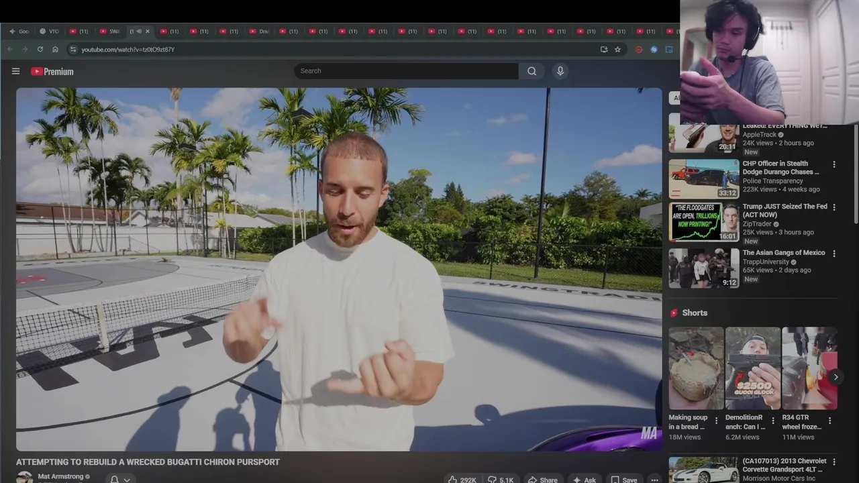Click the Search text field
Screen dimensions: 859x483
click(406, 71)
